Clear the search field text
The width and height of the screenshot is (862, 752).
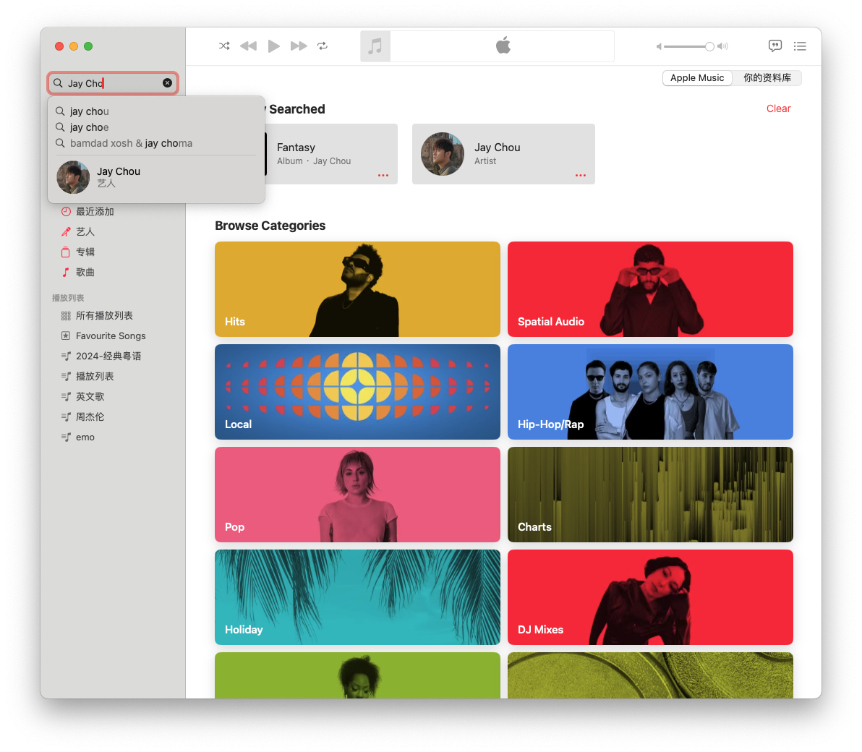tap(167, 83)
